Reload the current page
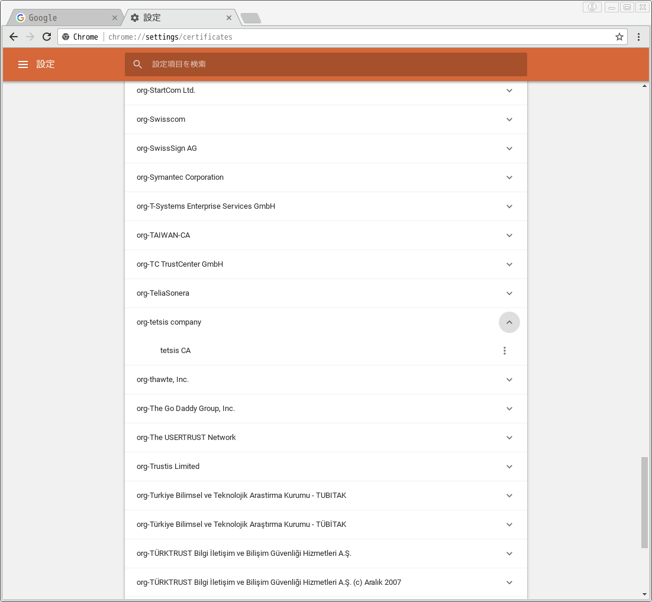This screenshot has height=602, width=652. point(47,37)
